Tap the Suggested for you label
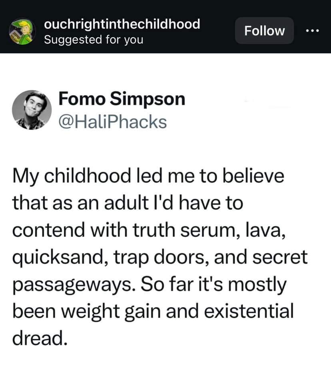 94,40
